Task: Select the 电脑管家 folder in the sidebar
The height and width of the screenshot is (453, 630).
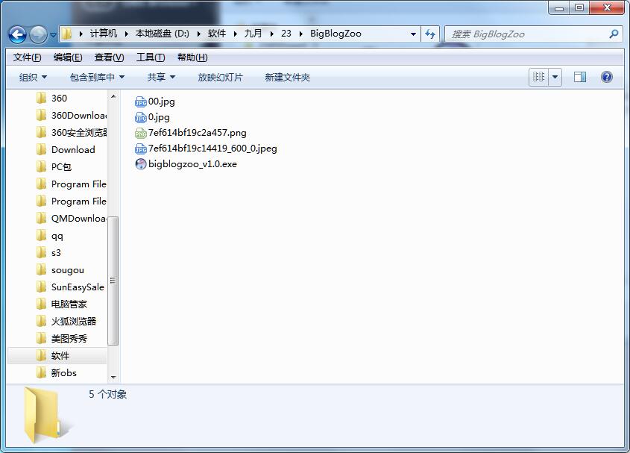Action: [71, 304]
